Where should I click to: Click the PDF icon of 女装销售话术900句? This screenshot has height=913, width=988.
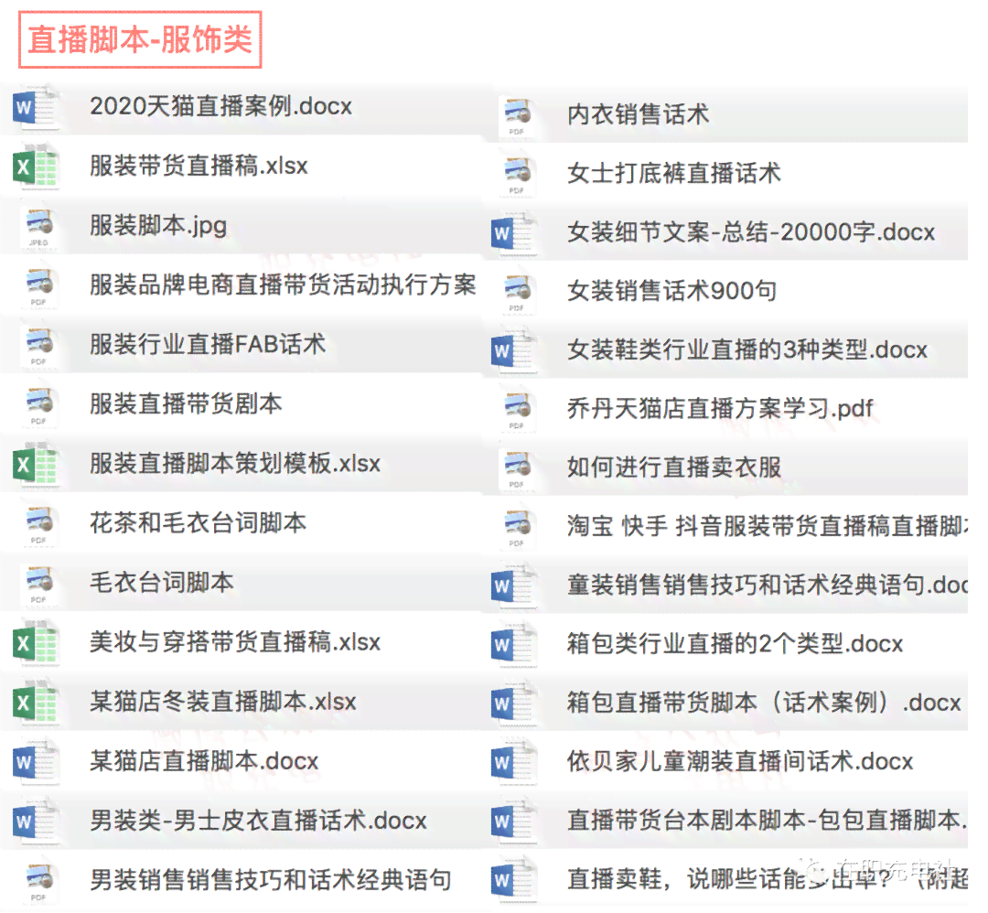click(x=517, y=293)
